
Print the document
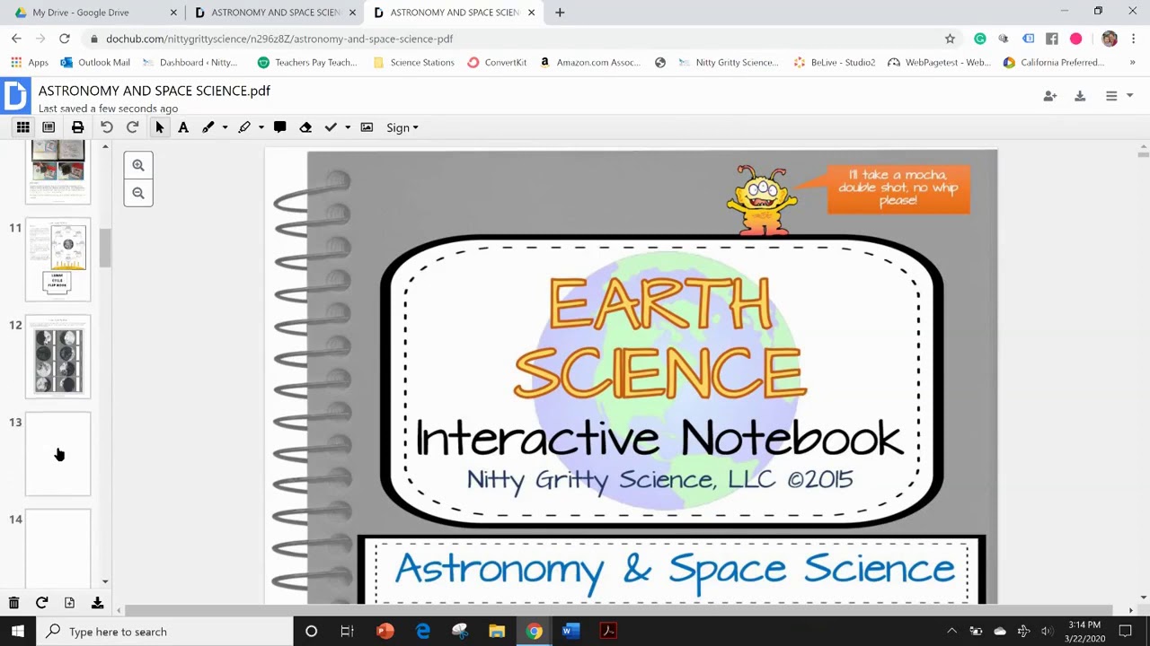coord(77,127)
